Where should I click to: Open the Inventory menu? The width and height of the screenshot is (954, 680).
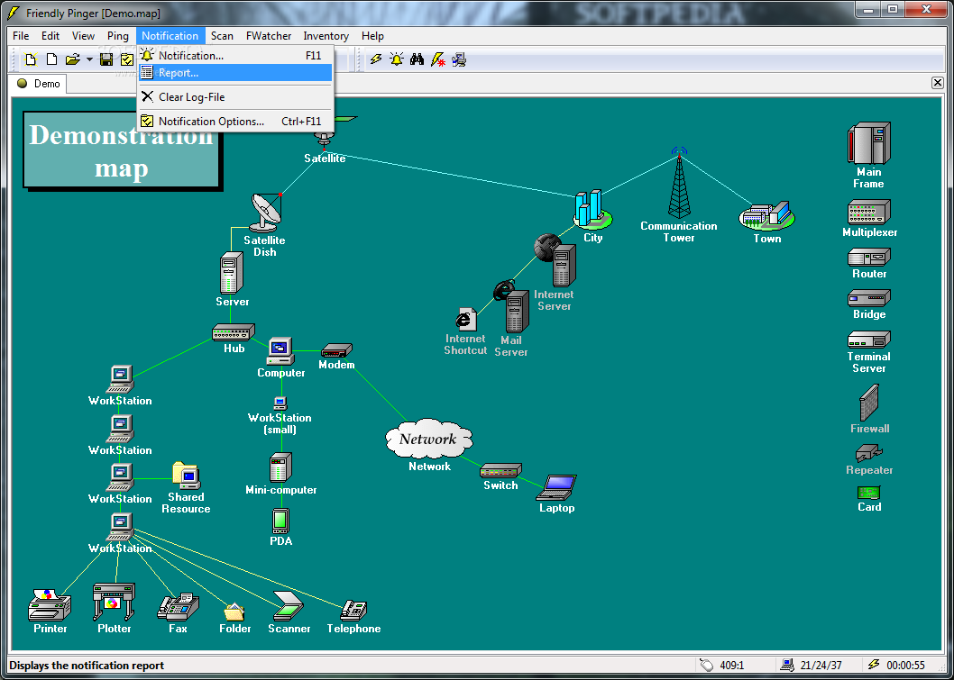[326, 36]
